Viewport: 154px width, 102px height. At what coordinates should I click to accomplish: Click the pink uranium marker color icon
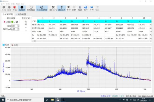[5, 22]
